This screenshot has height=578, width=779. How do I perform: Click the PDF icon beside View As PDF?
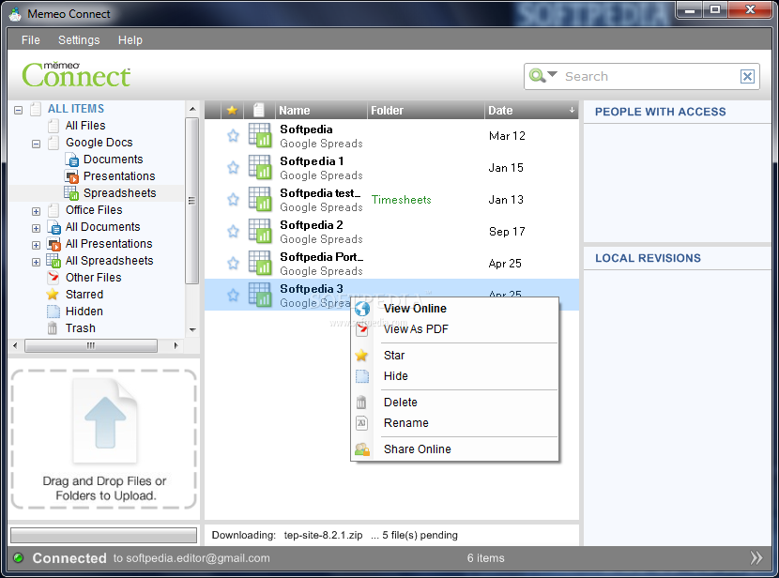pyautogui.click(x=362, y=328)
